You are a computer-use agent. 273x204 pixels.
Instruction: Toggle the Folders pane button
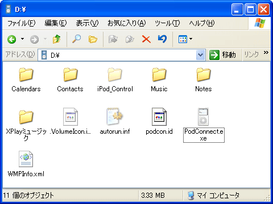point(93,39)
